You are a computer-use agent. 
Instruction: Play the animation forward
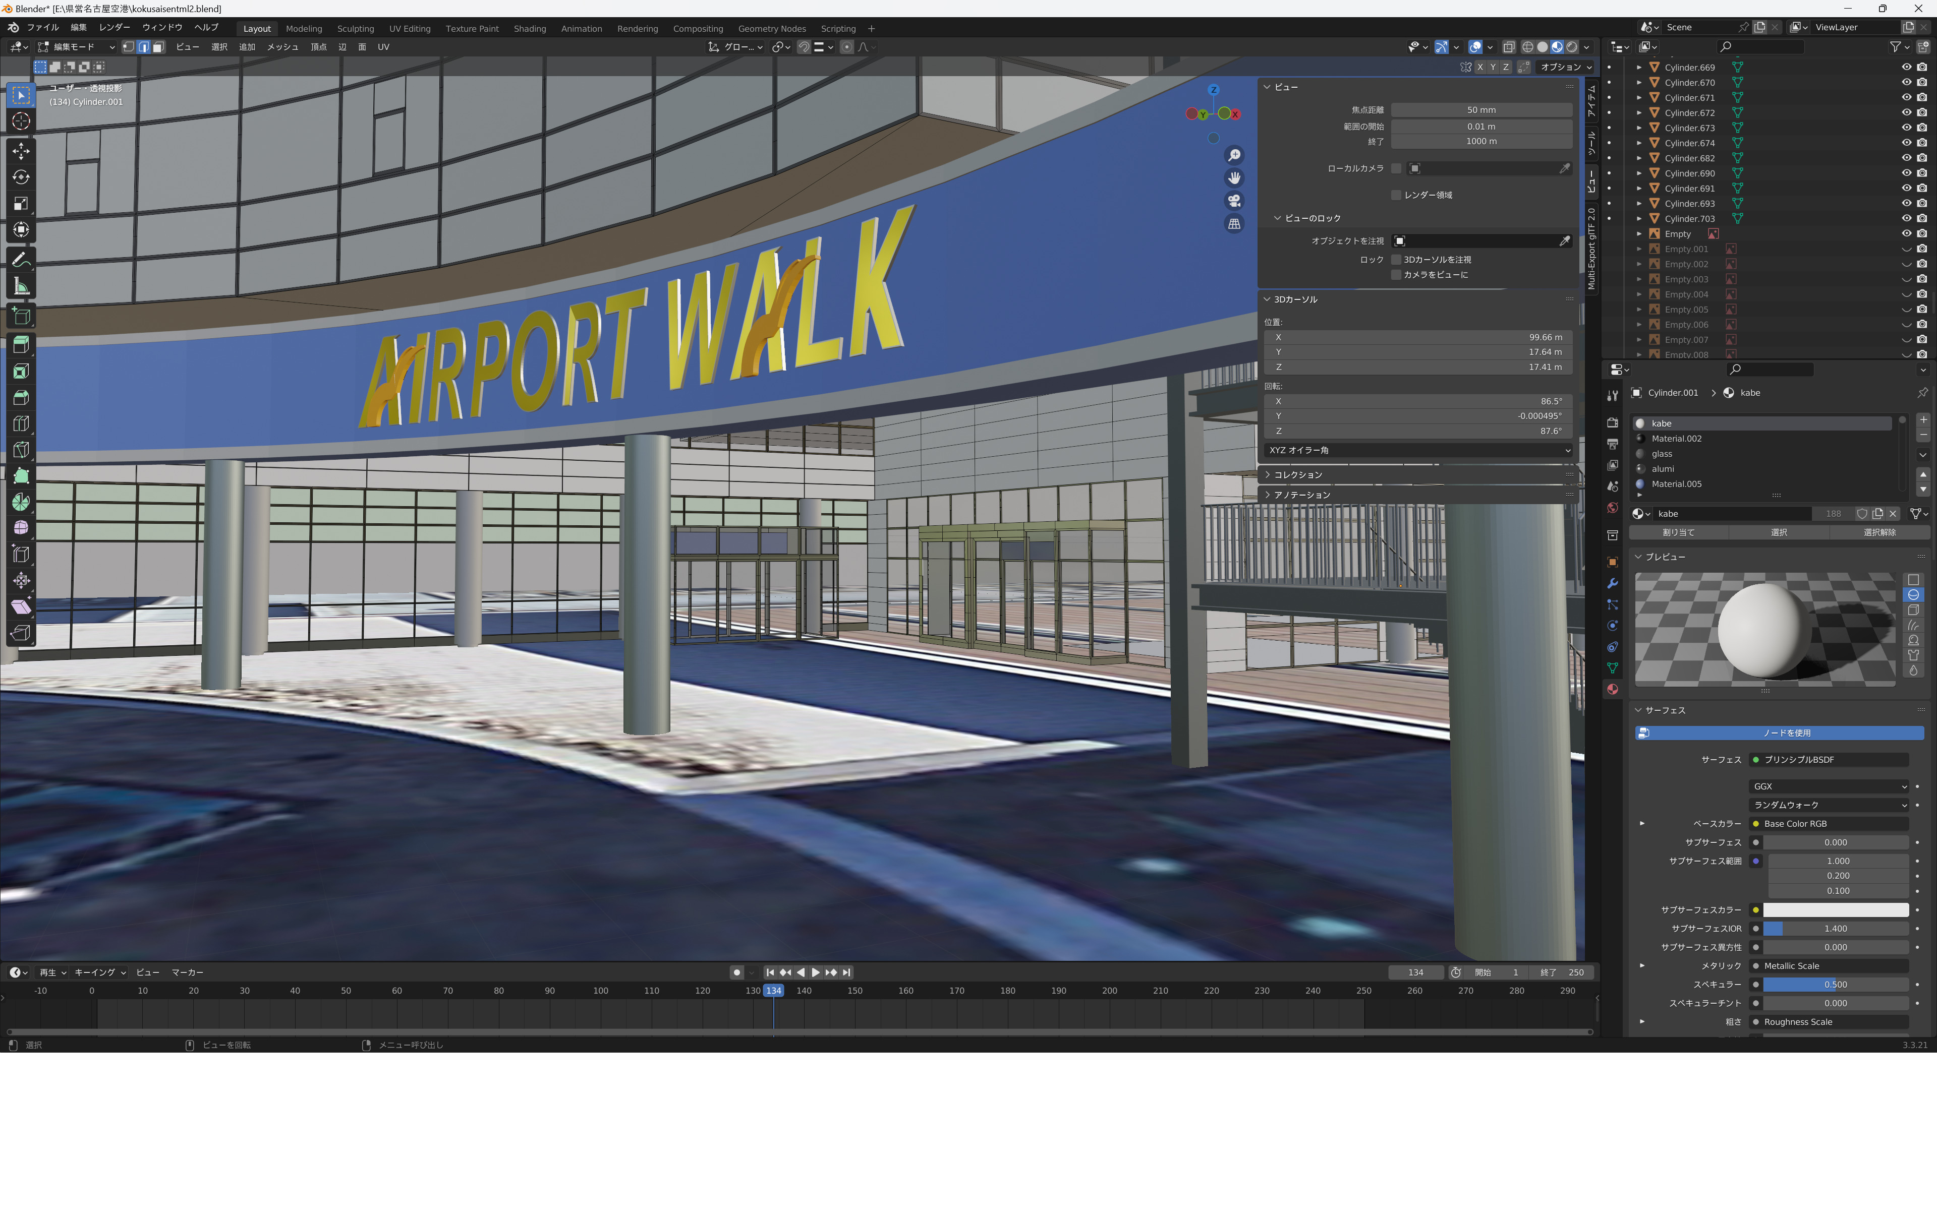816,973
